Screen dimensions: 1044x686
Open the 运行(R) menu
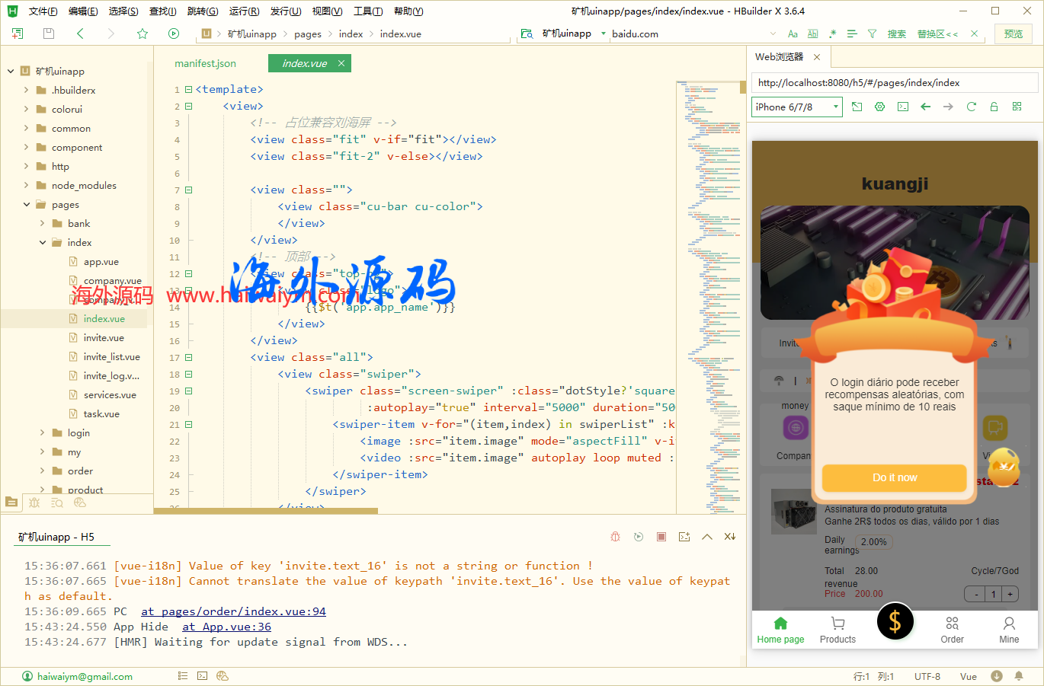[x=244, y=11]
